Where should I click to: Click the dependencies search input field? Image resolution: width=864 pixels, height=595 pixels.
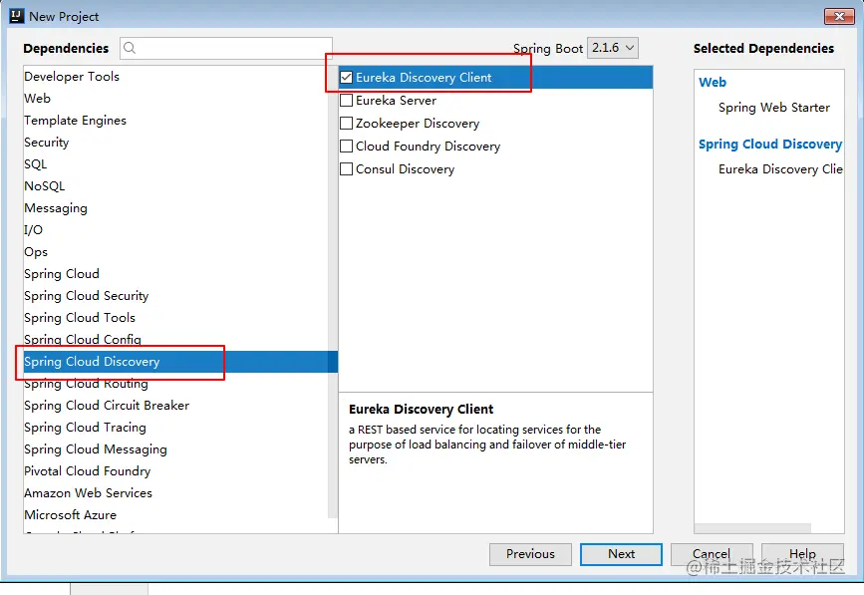pyautogui.click(x=226, y=48)
